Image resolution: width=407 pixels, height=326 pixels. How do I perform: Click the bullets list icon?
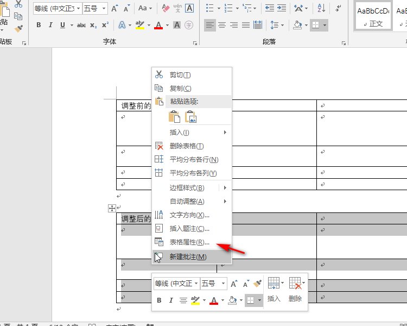pyautogui.click(x=209, y=8)
